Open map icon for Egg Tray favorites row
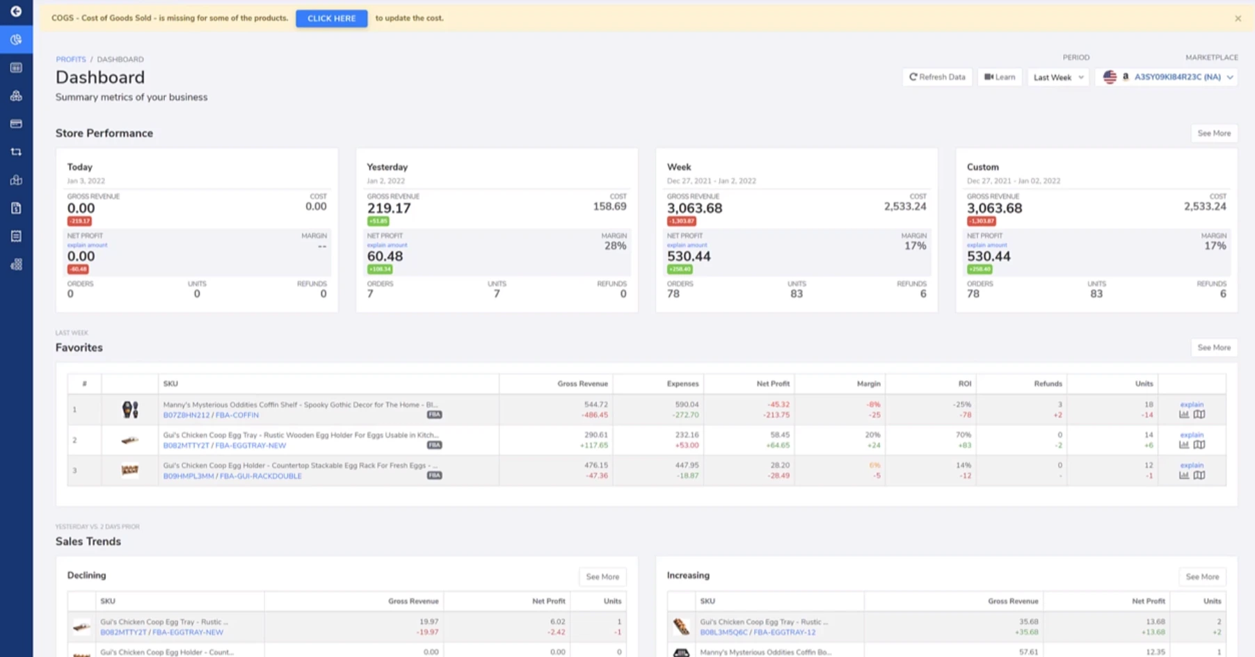1255x657 pixels. pyautogui.click(x=1199, y=445)
